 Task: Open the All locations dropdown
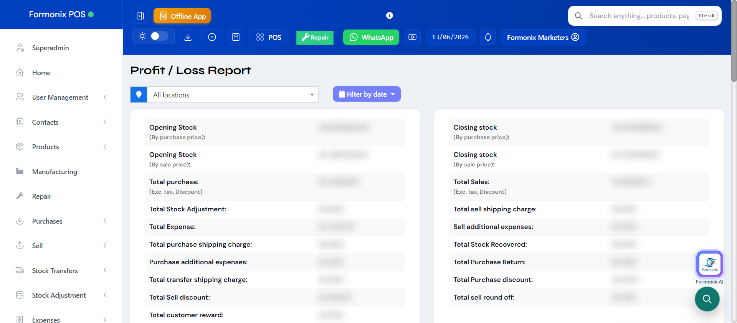pyautogui.click(x=233, y=95)
